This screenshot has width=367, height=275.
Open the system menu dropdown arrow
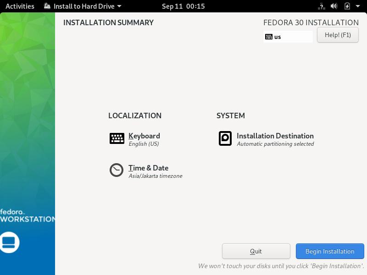[x=358, y=6]
